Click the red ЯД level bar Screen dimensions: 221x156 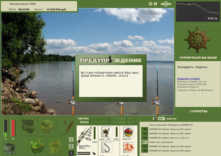coord(13,128)
